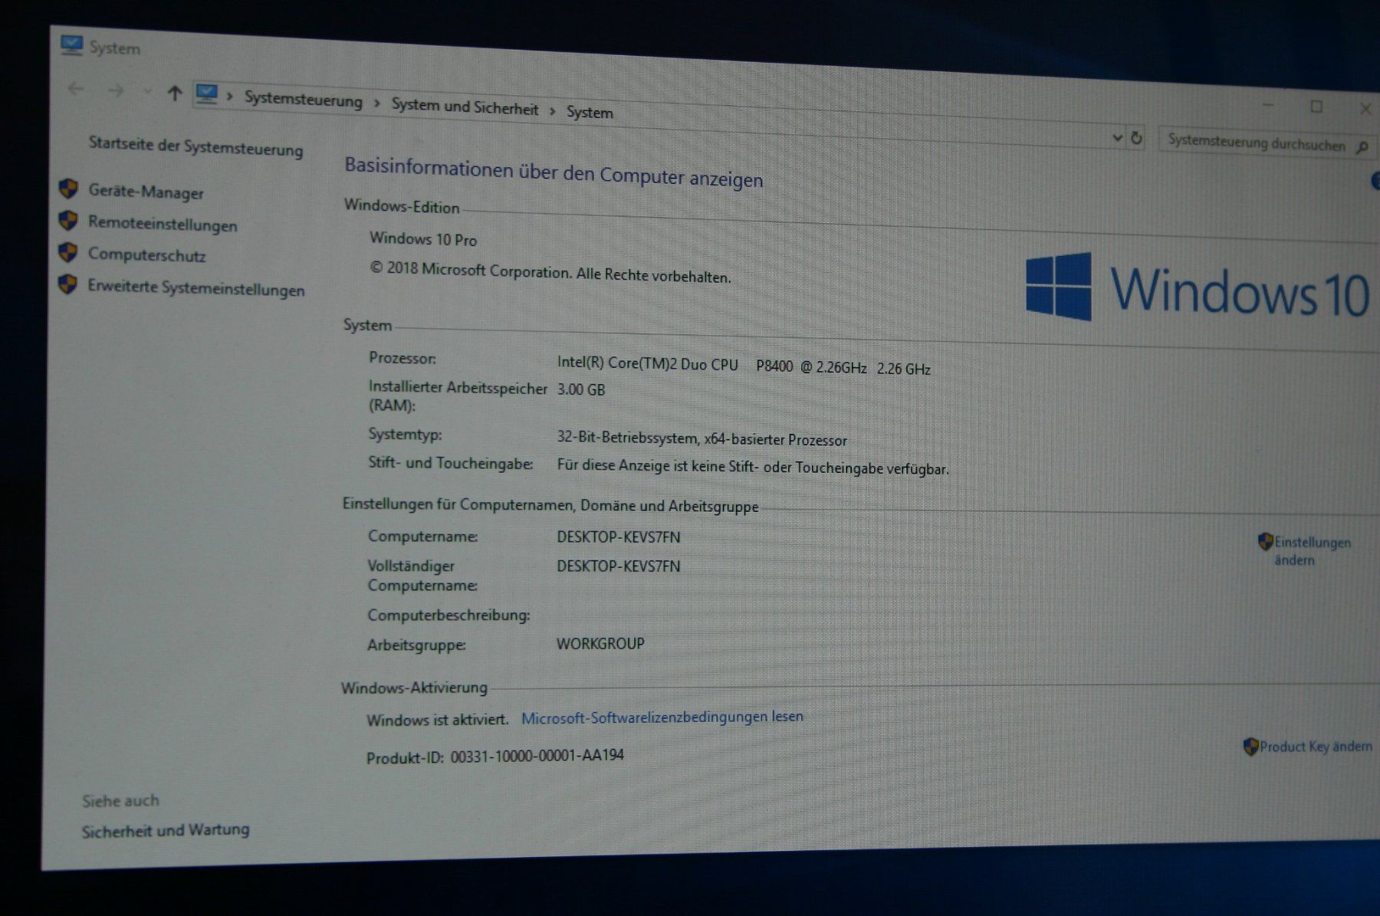Screen dimensions: 1380x916
Task: Click the forward navigation arrow
Action: coord(116,91)
